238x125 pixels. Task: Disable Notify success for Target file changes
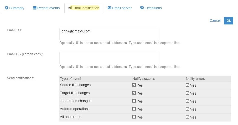pyautogui.click(x=134, y=93)
